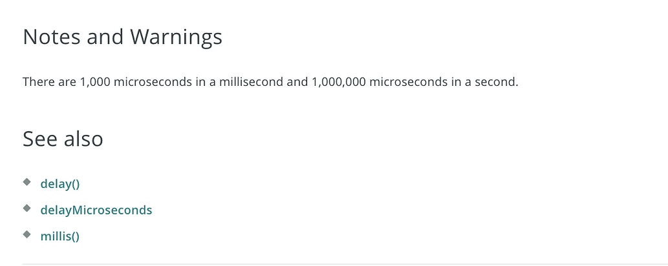
Task: Click the word "Warnings" in the heading
Action: click(x=176, y=37)
